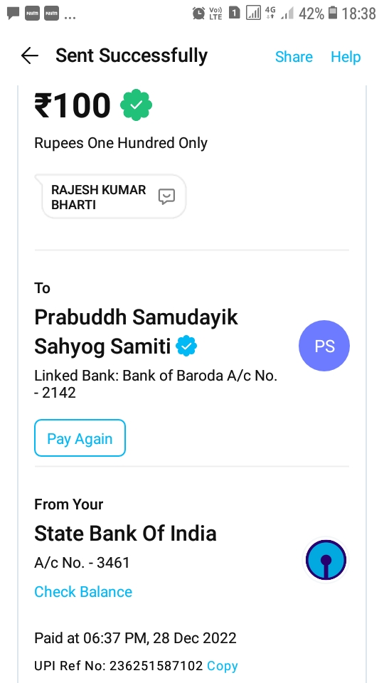Screen dimensions: 384x683
Task: Open the message bubble icon beside Rajesh Kumar Bharti
Action: 166,197
